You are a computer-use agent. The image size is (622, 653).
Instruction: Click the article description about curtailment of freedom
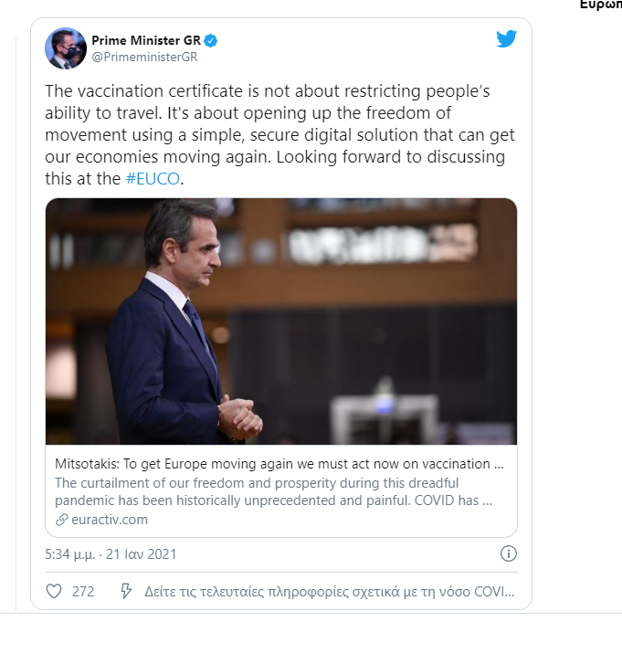[274, 492]
